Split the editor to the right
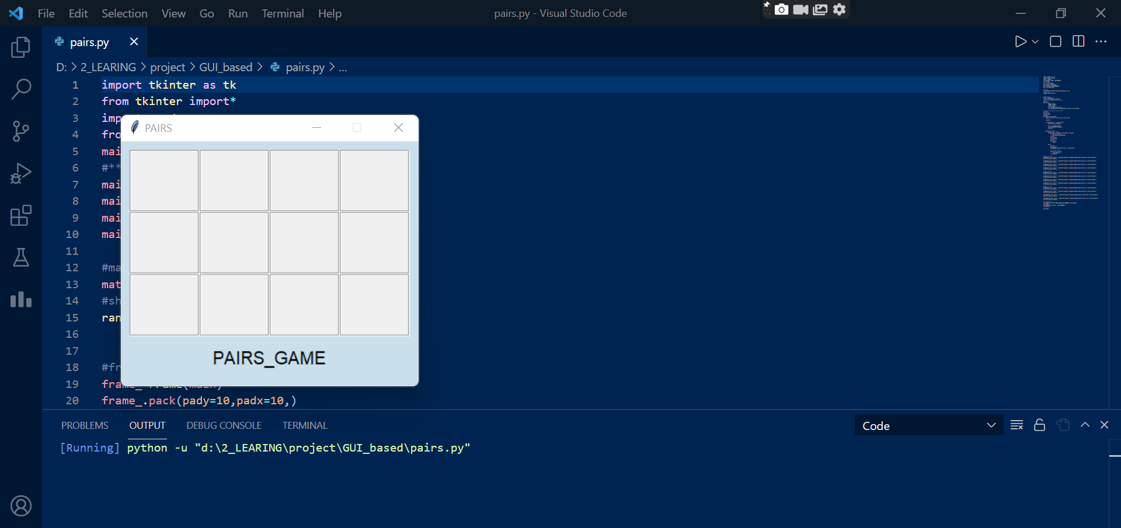Screen dimensions: 1121x528 click(x=1078, y=41)
